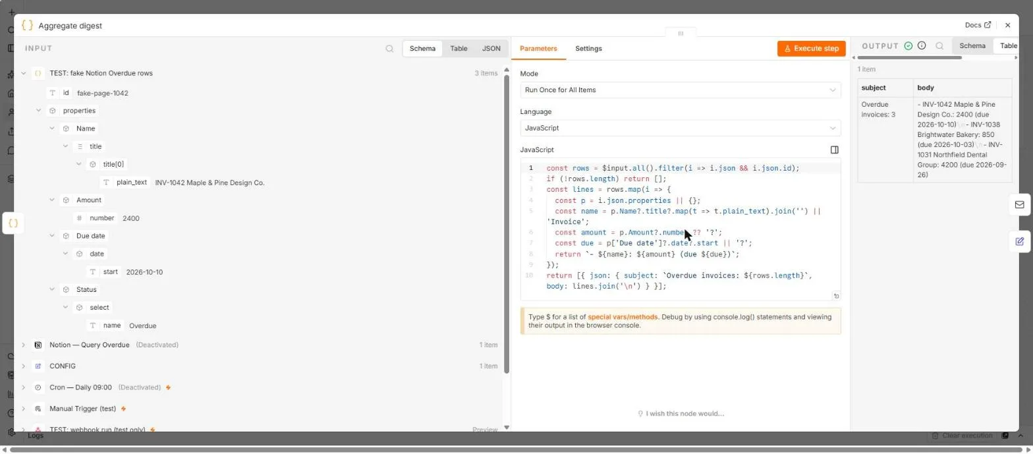Open the Docs external link
The width and height of the screenshot is (1033, 454).
pos(978,25)
